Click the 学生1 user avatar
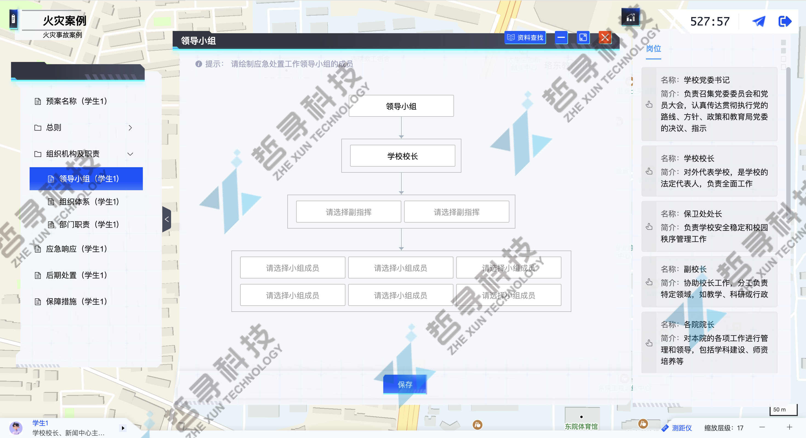 tap(16, 428)
